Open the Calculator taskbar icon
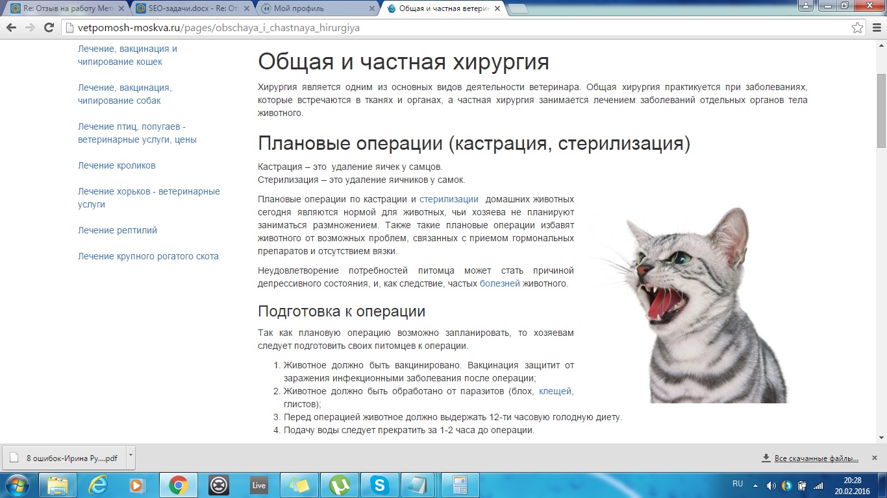 click(x=460, y=485)
